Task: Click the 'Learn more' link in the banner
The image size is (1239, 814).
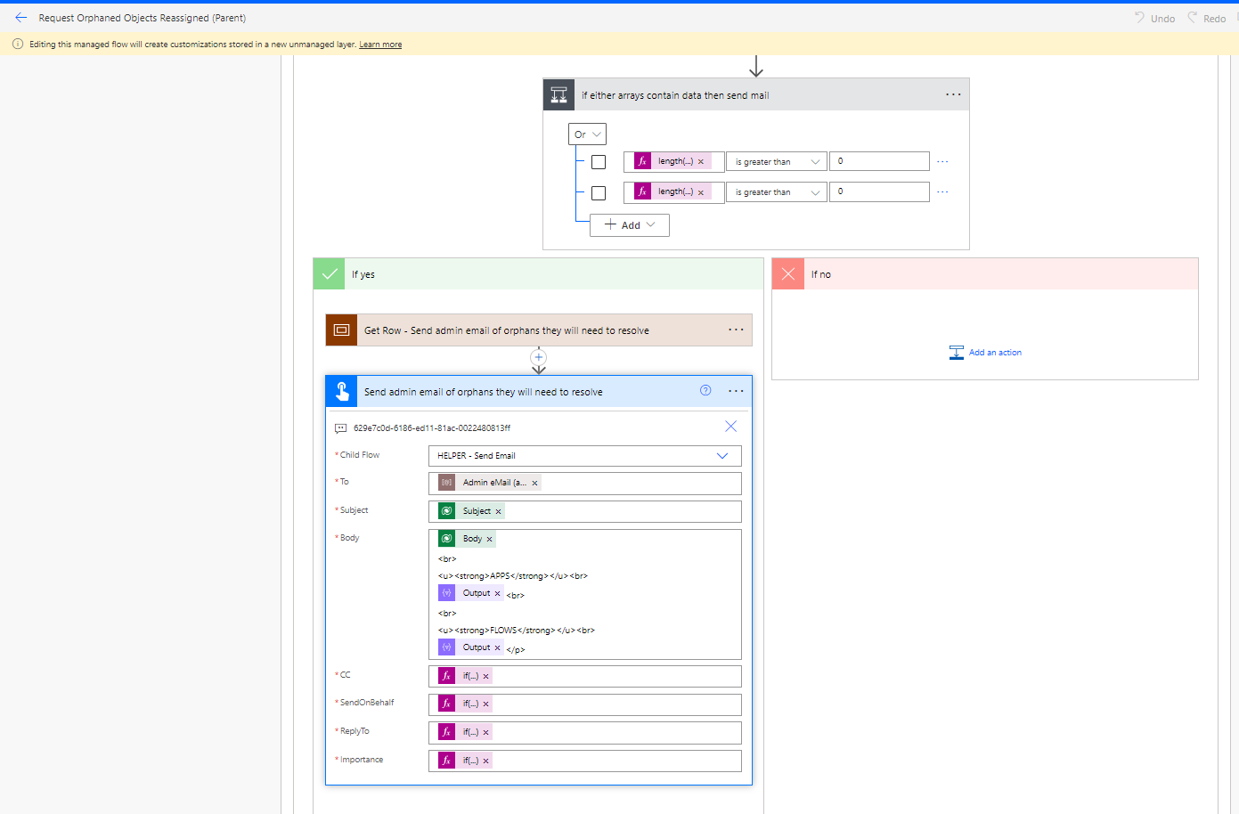Action: pos(380,44)
